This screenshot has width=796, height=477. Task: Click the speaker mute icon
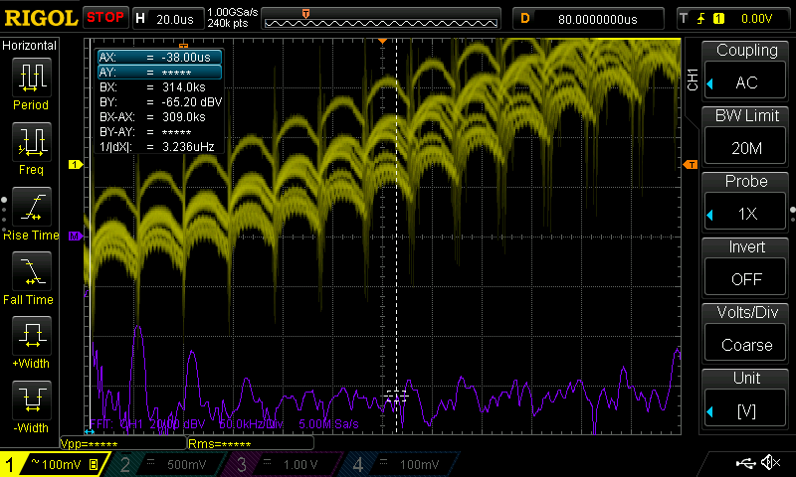pyautogui.click(x=770, y=463)
